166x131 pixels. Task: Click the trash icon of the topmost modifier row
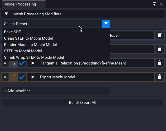pyautogui.click(x=160, y=35)
